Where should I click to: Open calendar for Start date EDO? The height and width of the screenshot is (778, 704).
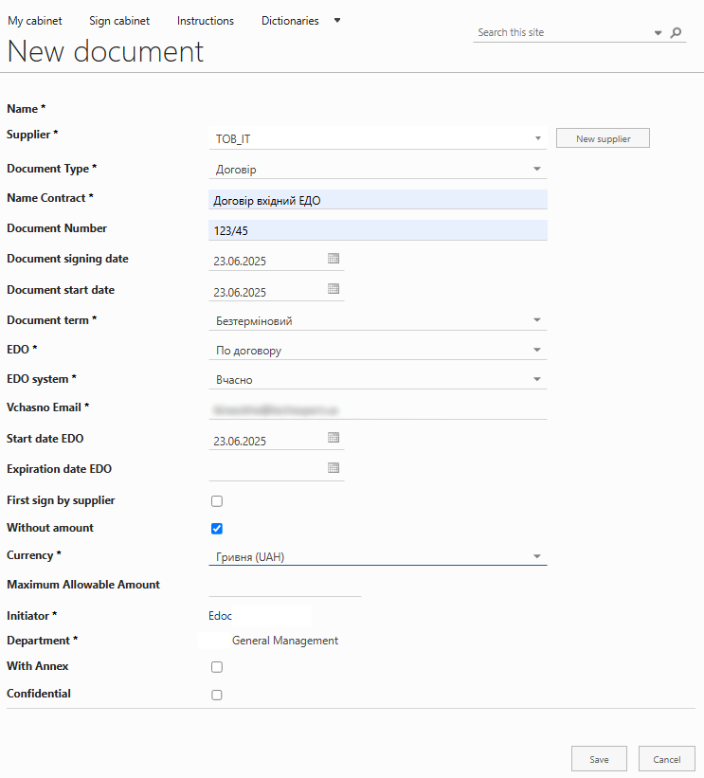click(x=334, y=438)
